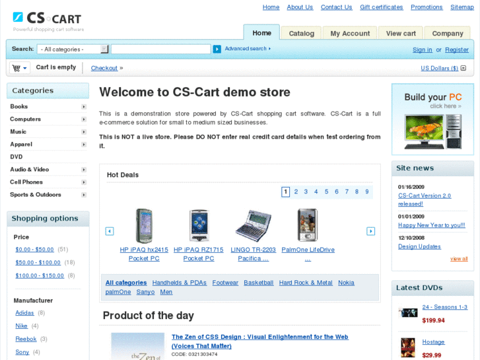This screenshot has width=480, height=360.
Task: Open the LINGO TR-2203 product image
Action: point(253,226)
